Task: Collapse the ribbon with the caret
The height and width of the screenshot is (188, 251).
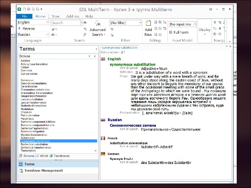Action: coord(229,41)
